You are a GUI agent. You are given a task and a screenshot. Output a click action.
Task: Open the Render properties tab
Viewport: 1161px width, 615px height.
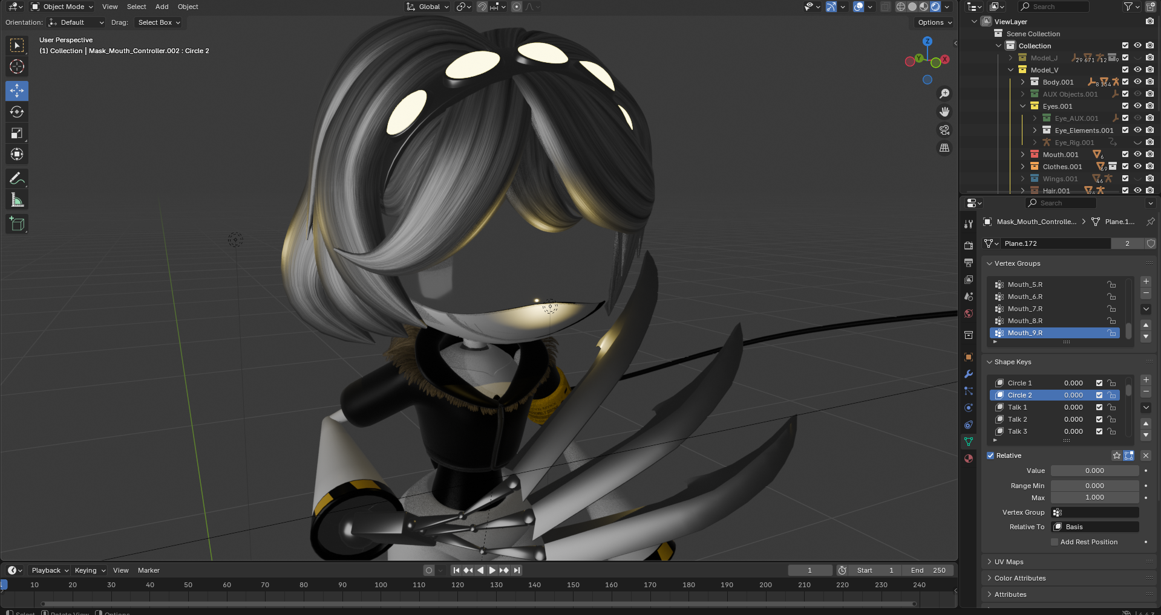tap(969, 245)
